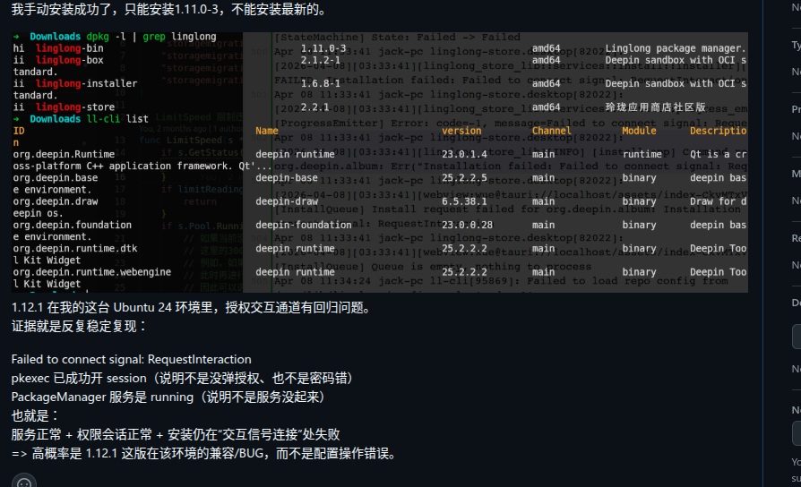Click the '玲珑应用商店社区版' description text
The height and width of the screenshot is (487, 801).
pyautogui.click(x=656, y=107)
